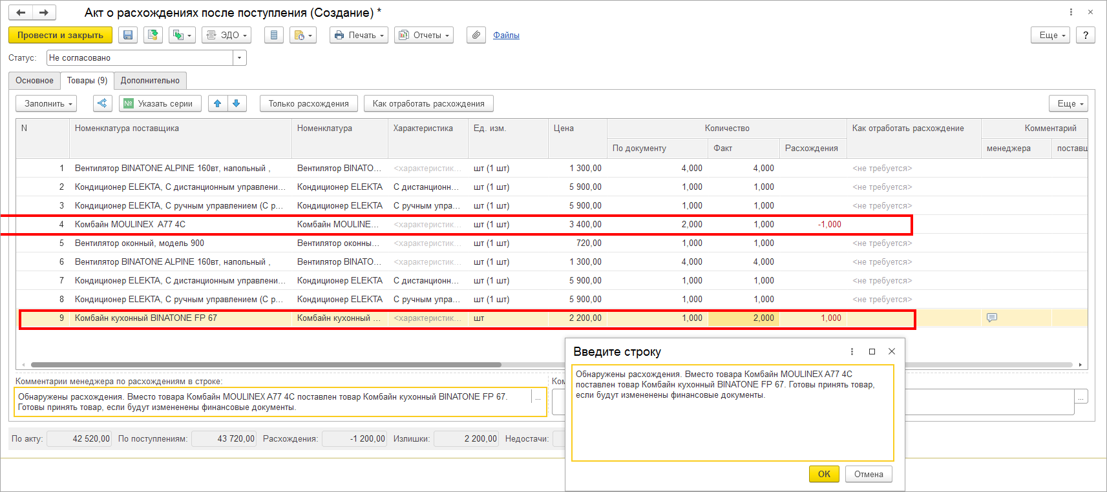
Task: Click the split row icon in table toolbar
Action: tap(103, 103)
